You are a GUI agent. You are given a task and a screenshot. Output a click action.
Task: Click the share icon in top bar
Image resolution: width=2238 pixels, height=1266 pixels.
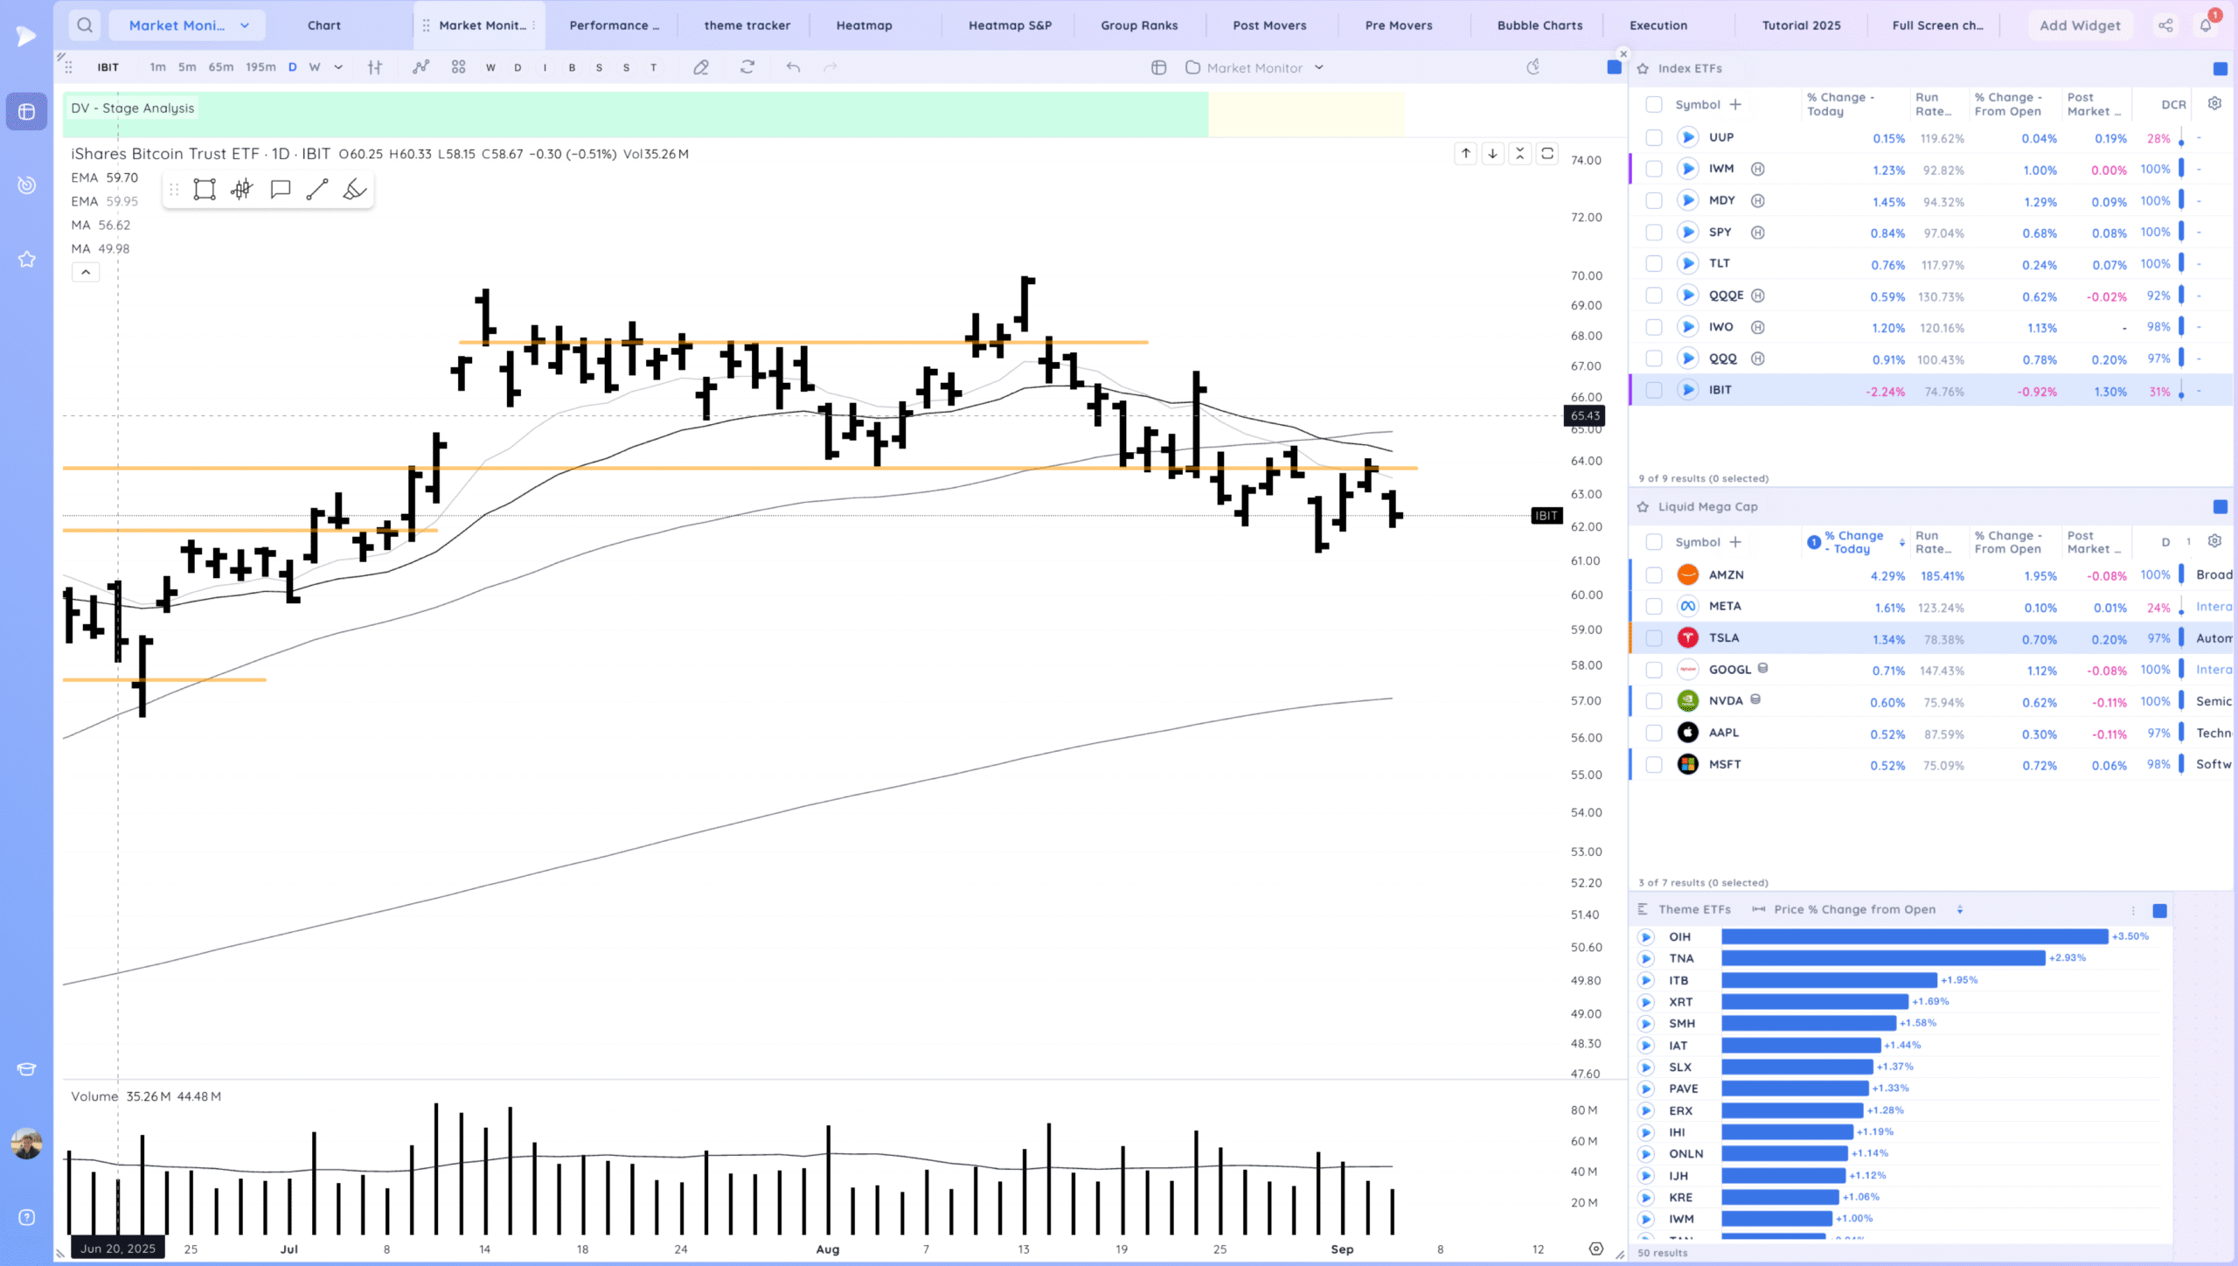click(x=2165, y=25)
